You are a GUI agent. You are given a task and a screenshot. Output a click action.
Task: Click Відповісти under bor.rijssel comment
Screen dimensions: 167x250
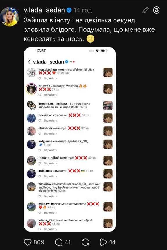point(50,121)
